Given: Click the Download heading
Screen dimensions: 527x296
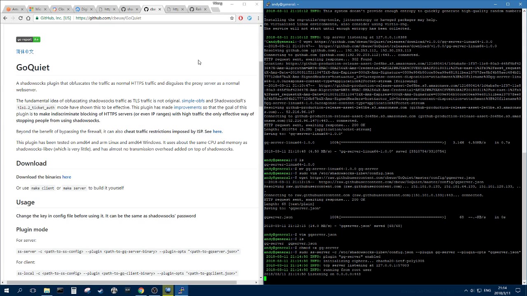Looking at the screenshot, I should click(x=31, y=163).
